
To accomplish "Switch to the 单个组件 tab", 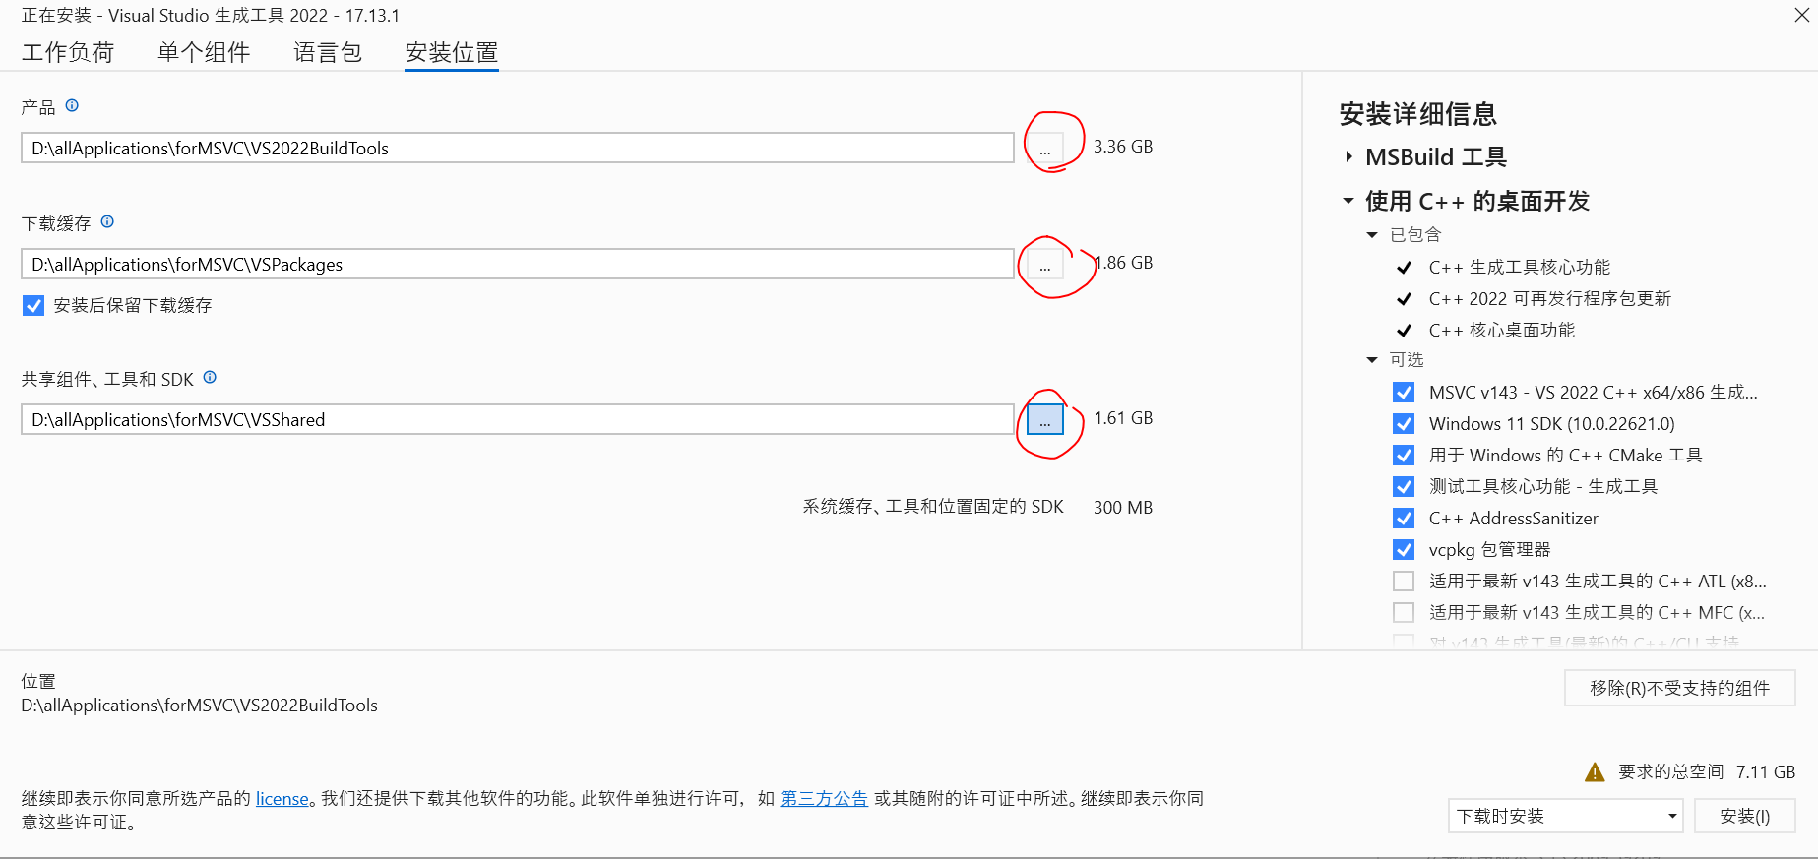I will pos(204,52).
